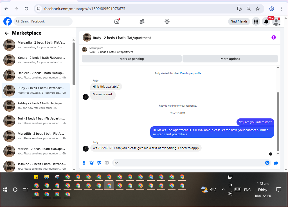Open Chrome profile icon in toolbar
Viewport: 288px width, 207px height.
coord(272,9)
